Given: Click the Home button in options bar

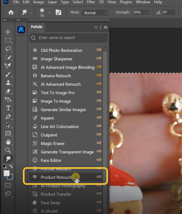Looking at the screenshot, I should pyautogui.click(x=11, y=13).
